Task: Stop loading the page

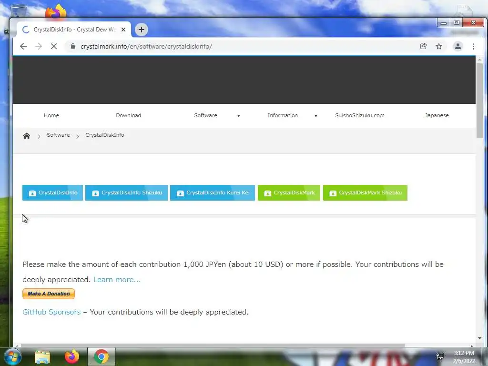Action: [54, 46]
